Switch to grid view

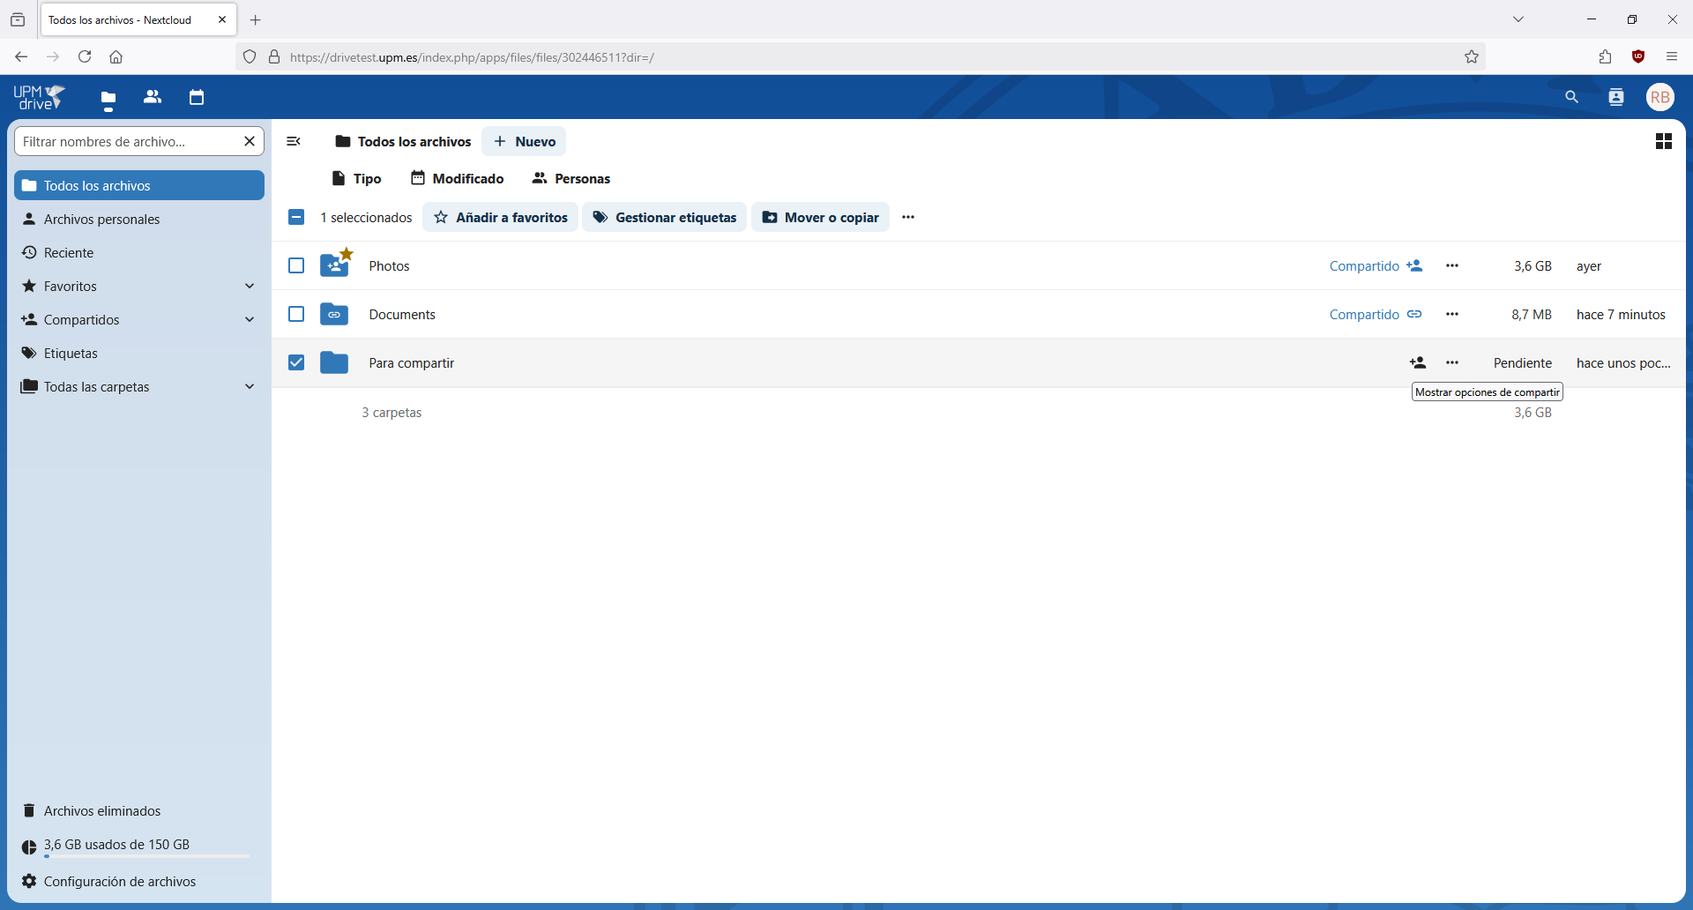[1664, 141]
